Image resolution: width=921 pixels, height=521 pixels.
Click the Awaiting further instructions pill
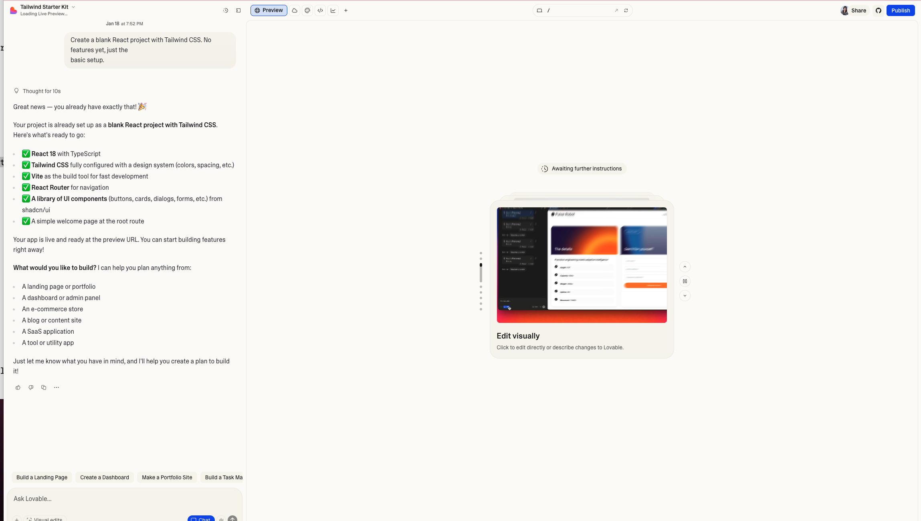[582, 169]
